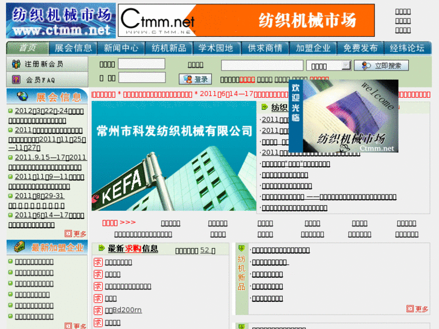Click 注册新会员 register button
Viewport: 439px width, 329px height.
[47, 64]
